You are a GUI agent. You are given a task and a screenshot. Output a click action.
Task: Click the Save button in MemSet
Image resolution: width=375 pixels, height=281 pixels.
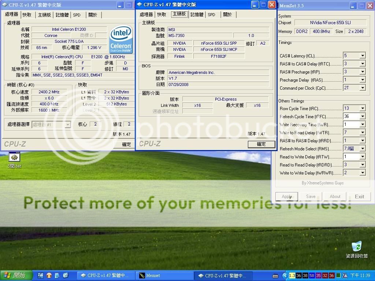(x=311, y=196)
